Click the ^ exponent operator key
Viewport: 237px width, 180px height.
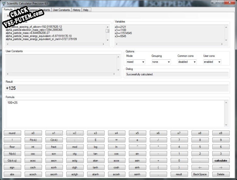(x=137, y=147)
